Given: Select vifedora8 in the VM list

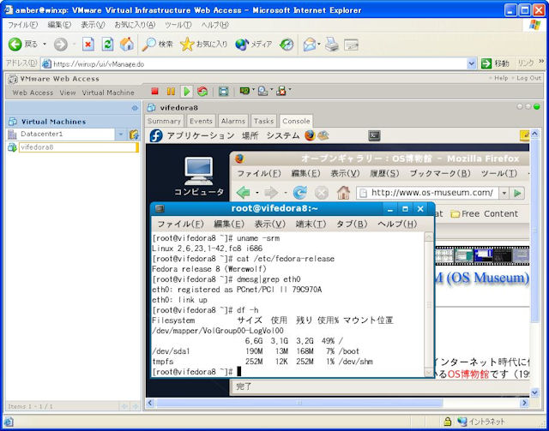Looking at the screenshot, I should pos(78,147).
